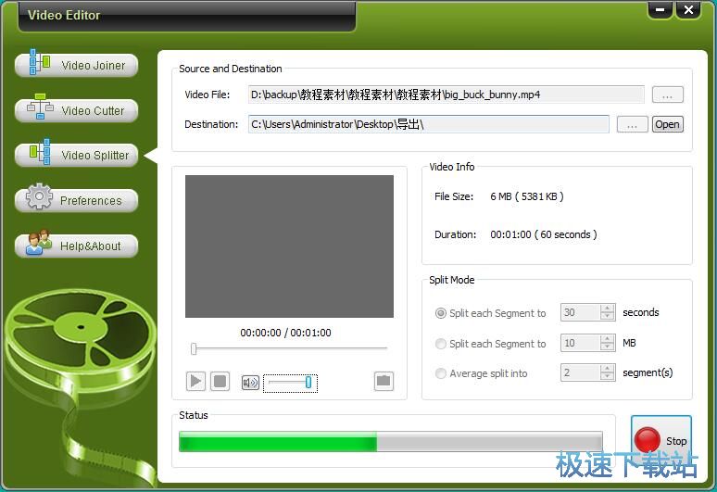
Task: Open the Help&About section
Action: pos(76,246)
